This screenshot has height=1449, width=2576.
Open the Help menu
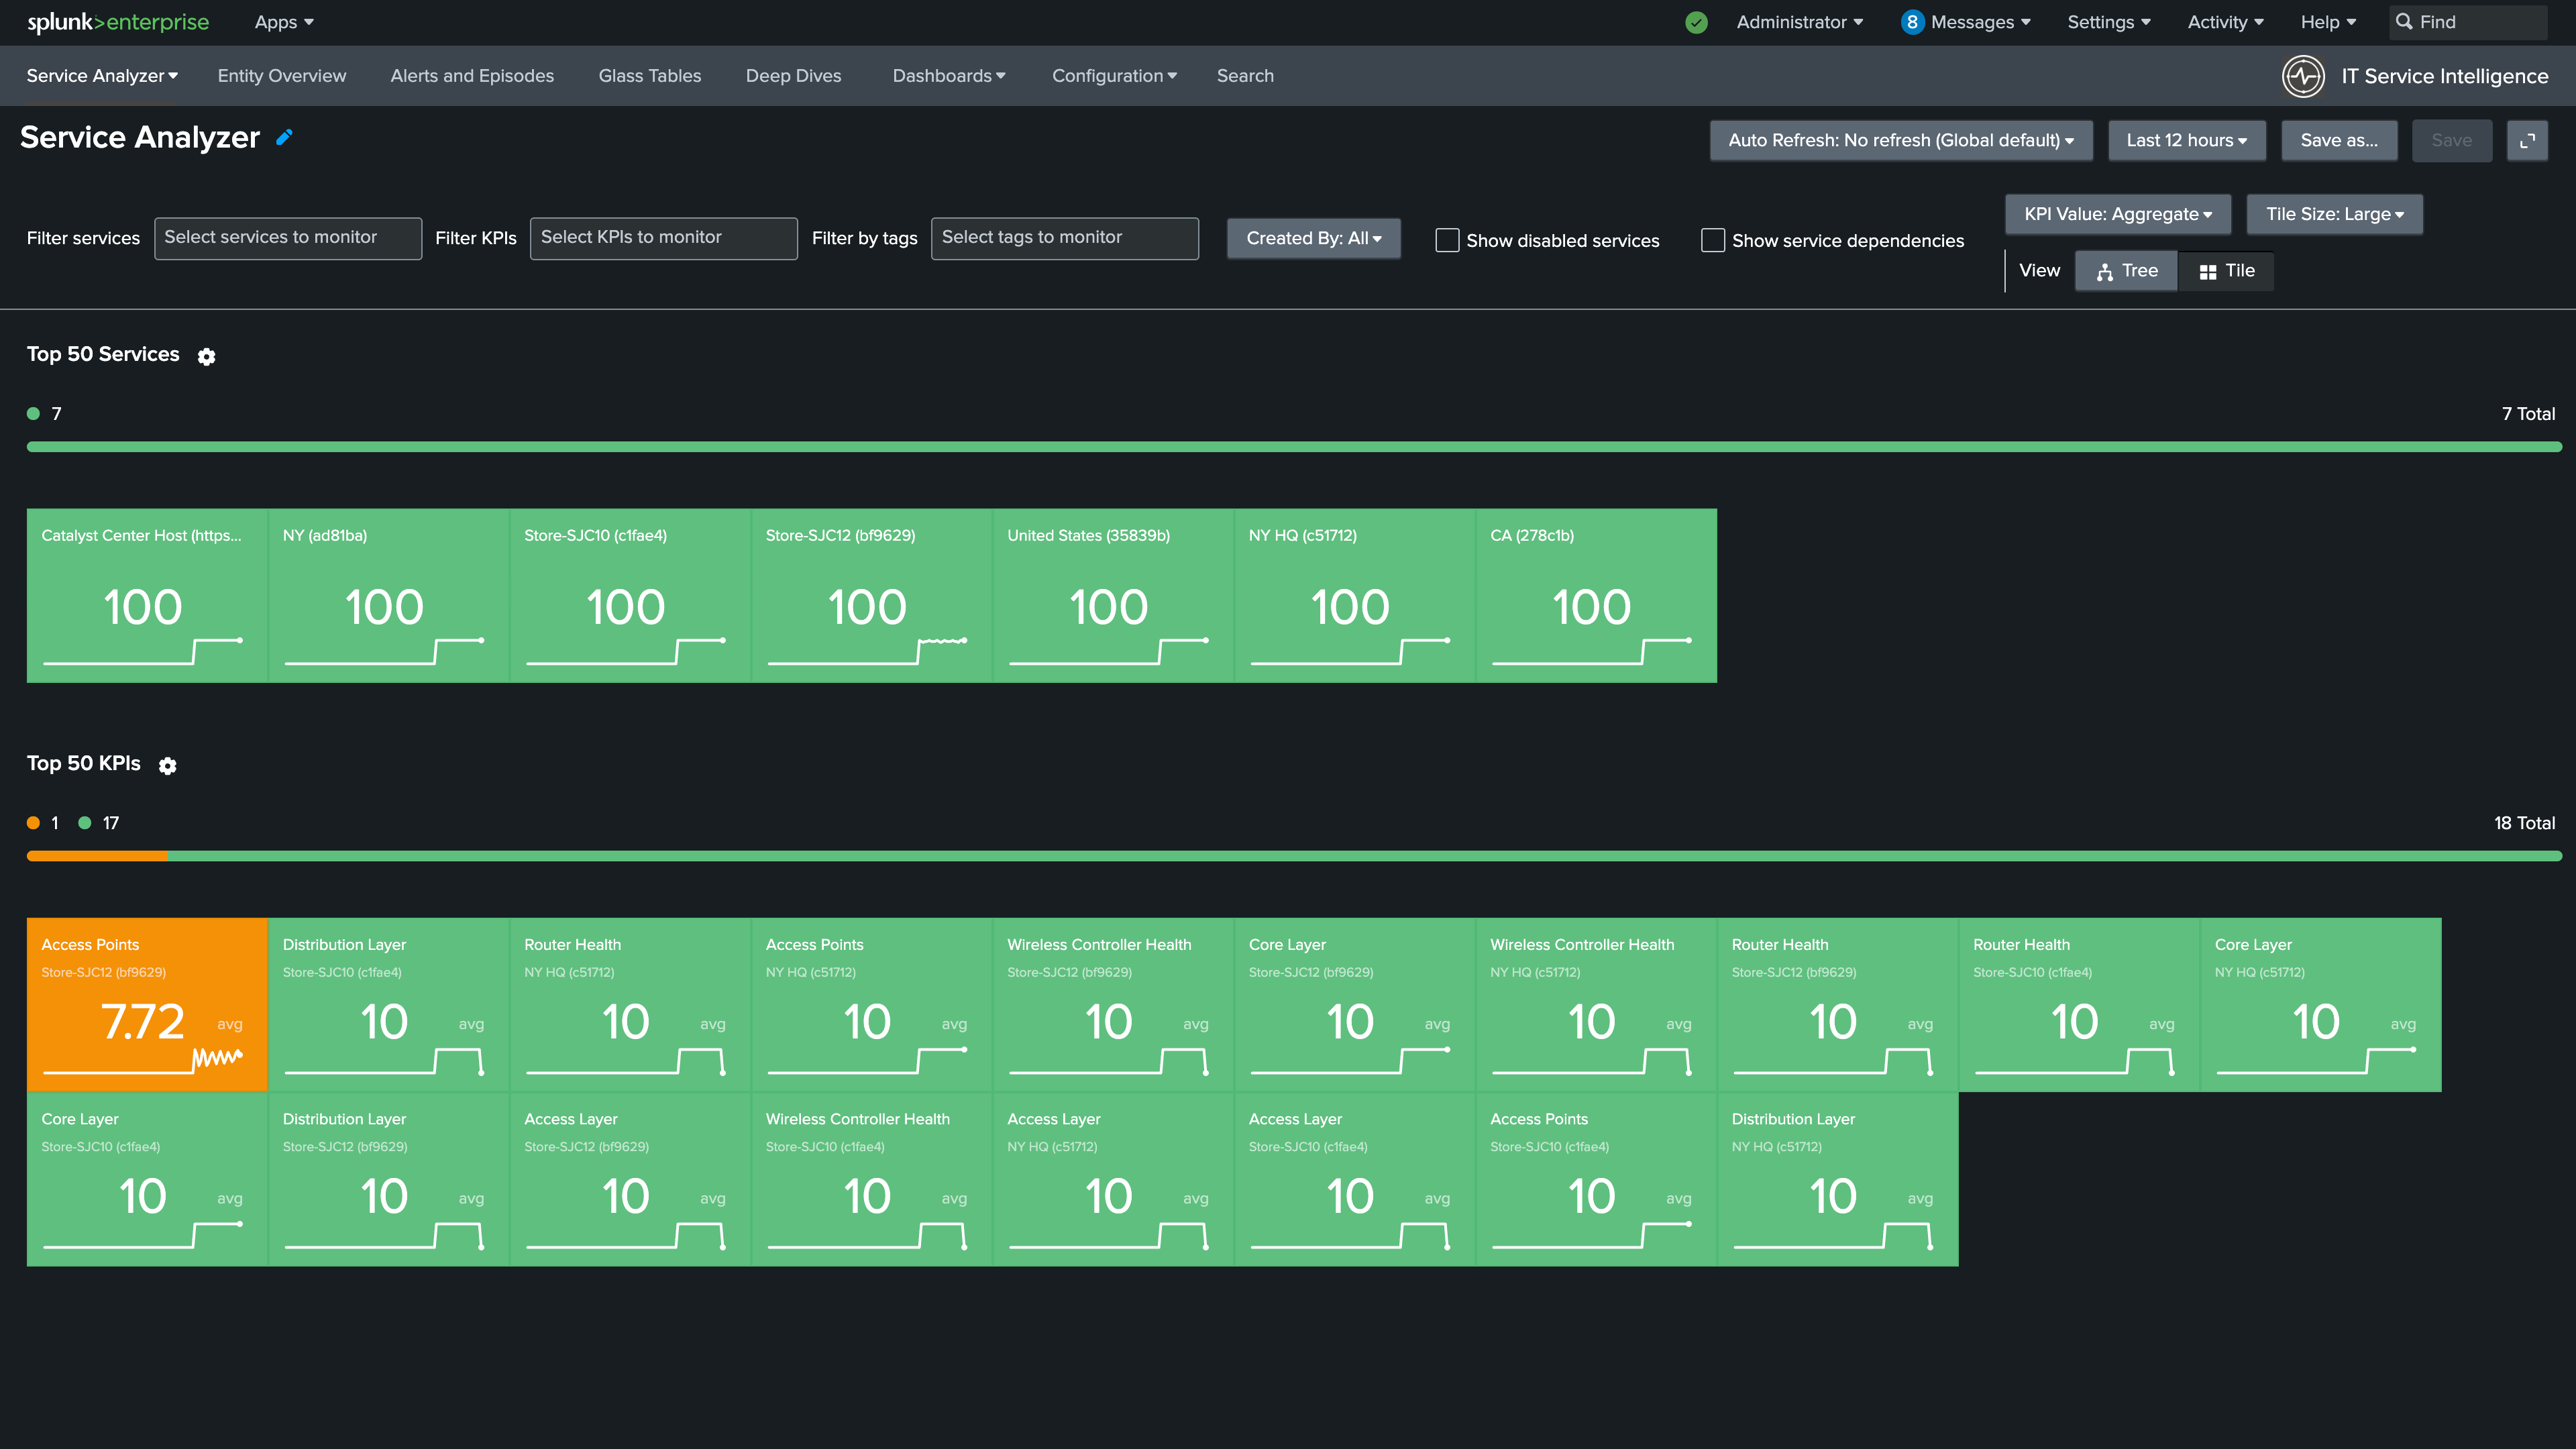[x=2328, y=22]
